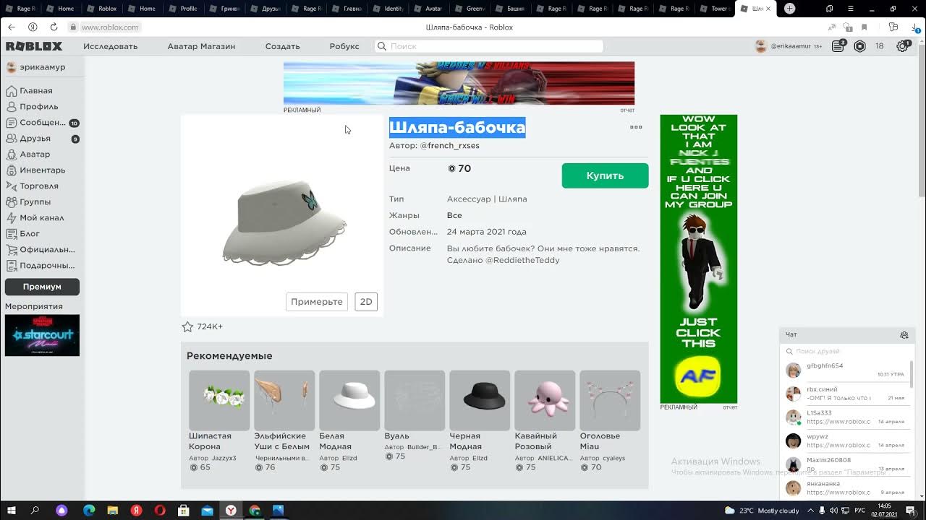This screenshot has width=926, height=520.
Task: Open recommended item Вуаль
Action: (415, 416)
